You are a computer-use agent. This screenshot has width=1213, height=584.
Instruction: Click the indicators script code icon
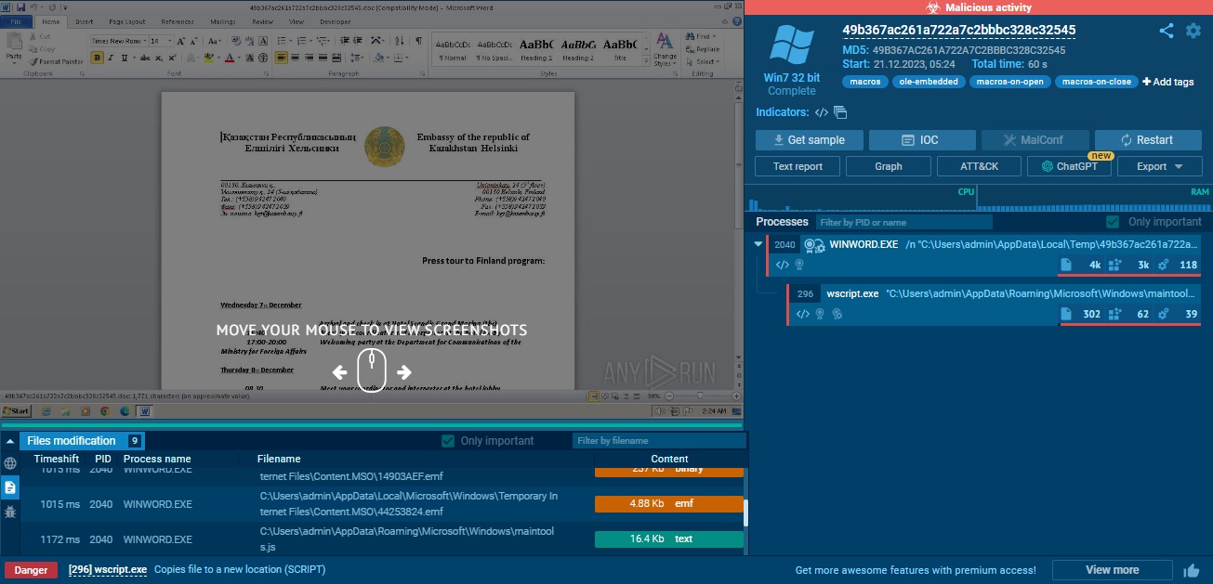coord(821,112)
